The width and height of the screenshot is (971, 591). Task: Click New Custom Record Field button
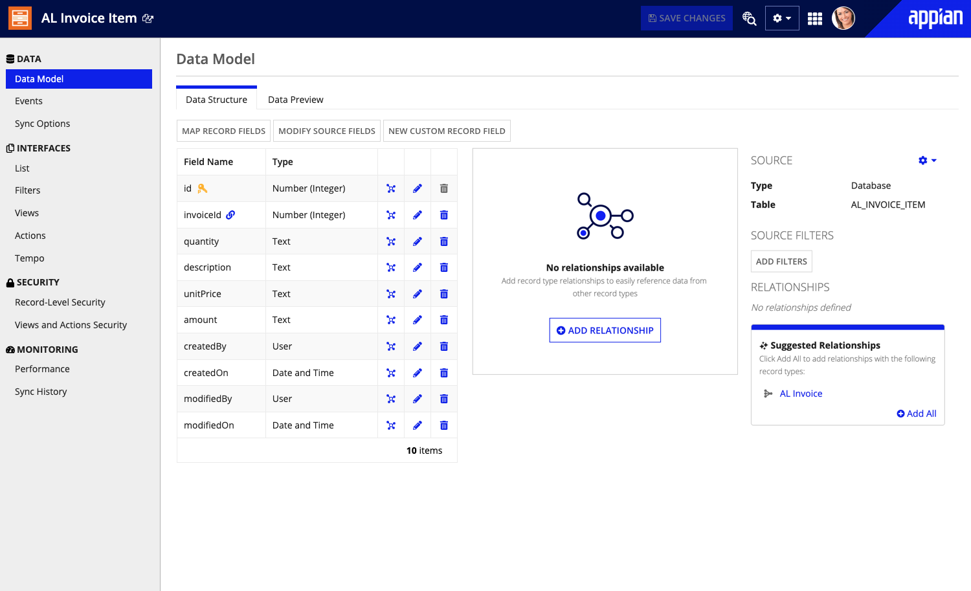447,131
